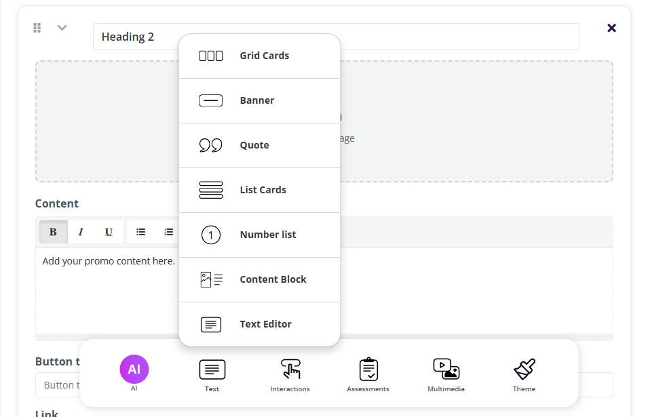Close the block with the X
The width and height of the screenshot is (648, 417).
(611, 28)
